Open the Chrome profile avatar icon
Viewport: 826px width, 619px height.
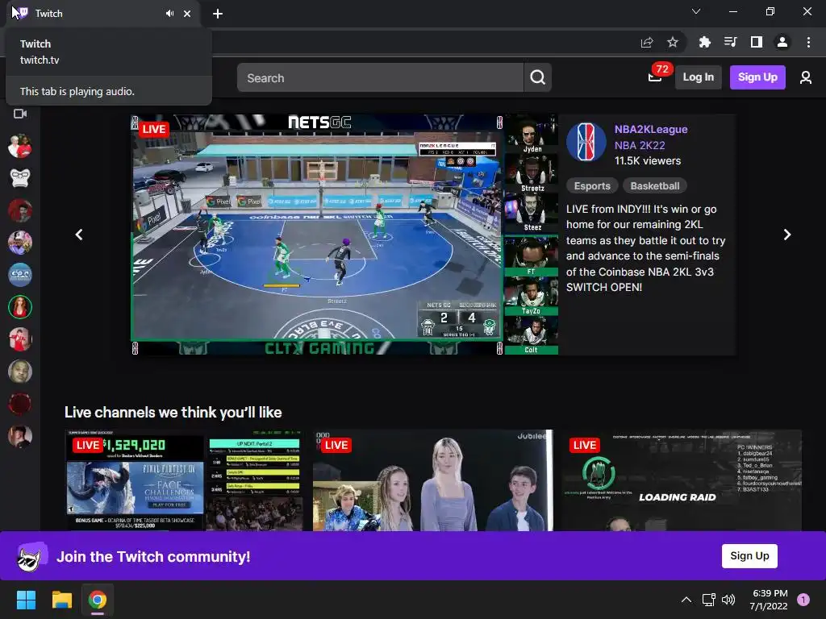click(x=782, y=42)
